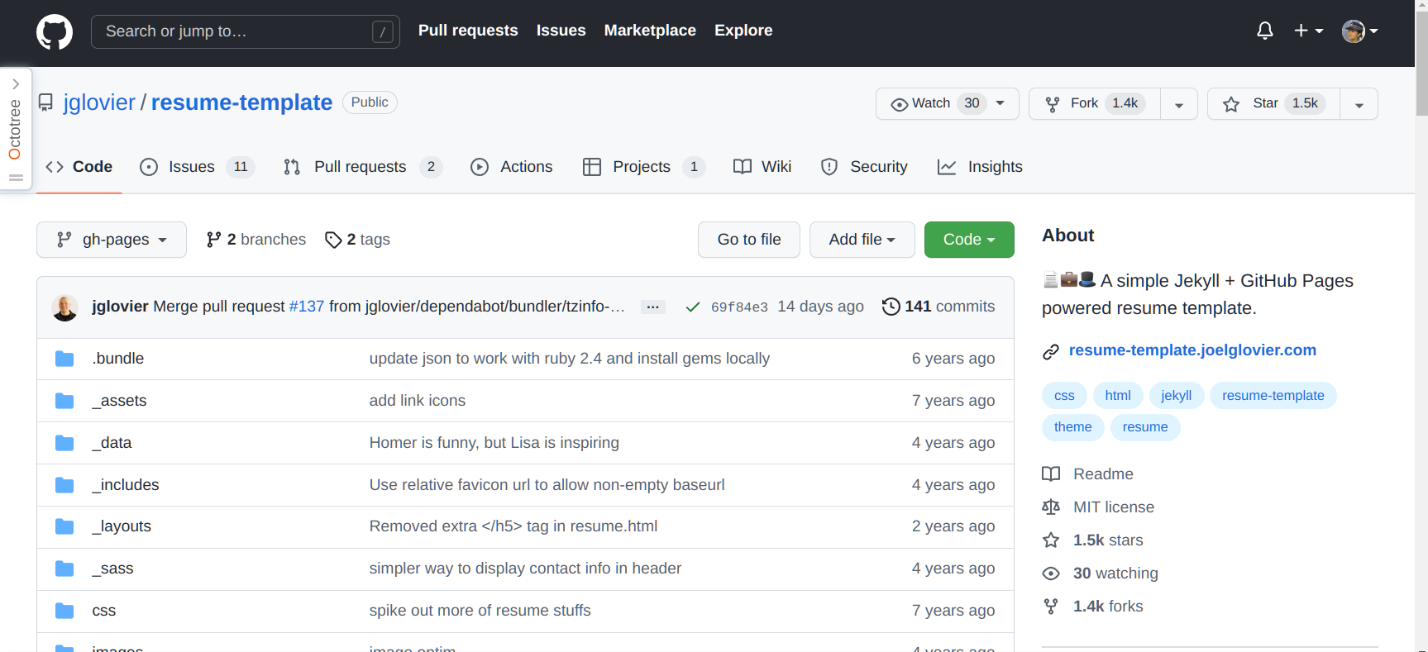Open the user avatar menu

[1360, 31]
